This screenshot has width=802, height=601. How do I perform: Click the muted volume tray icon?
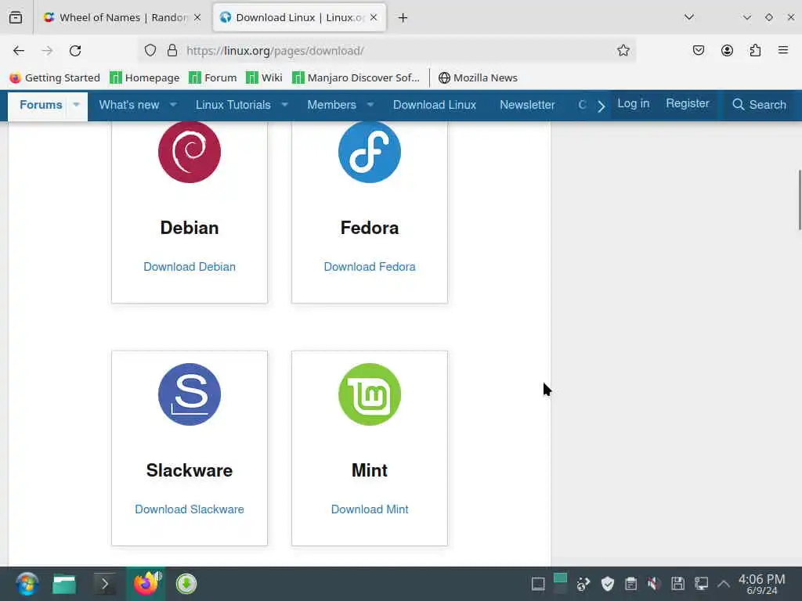pyautogui.click(x=654, y=584)
